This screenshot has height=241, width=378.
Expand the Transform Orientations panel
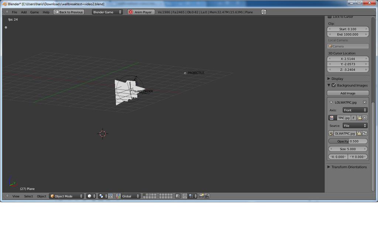[x=329, y=167]
